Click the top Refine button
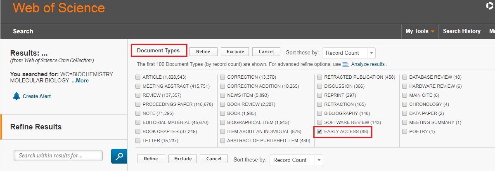Image resolution: width=495 pixels, height=171 pixels. point(203,52)
